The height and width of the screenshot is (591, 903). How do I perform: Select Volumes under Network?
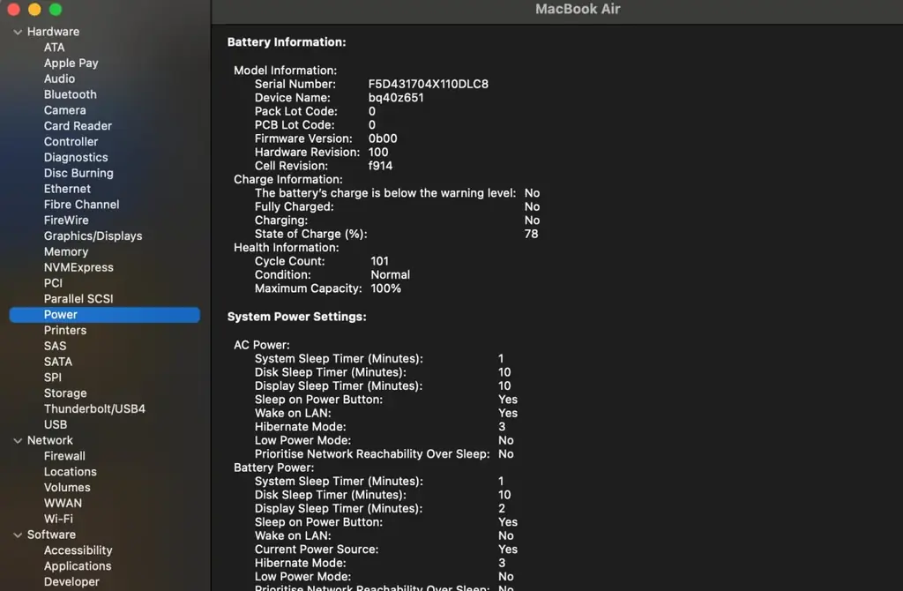click(67, 487)
